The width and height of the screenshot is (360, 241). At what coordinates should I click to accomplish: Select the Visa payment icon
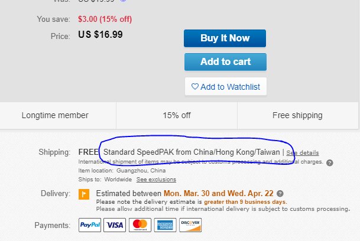(115, 225)
